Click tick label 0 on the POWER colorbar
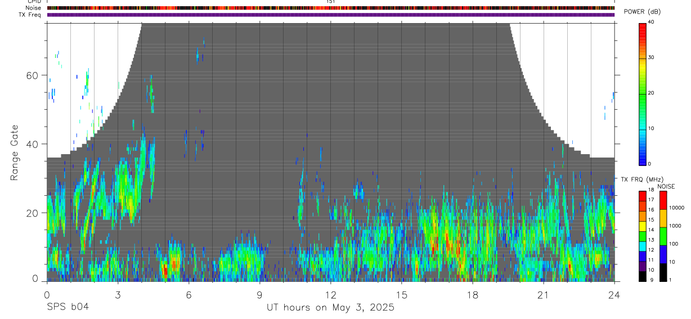The width and height of the screenshot is (691, 319). (x=650, y=164)
